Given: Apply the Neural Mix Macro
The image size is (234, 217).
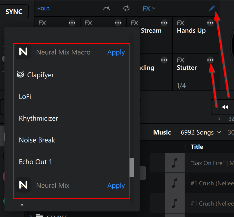Looking at the screenshot, I should [x=116, y=52].
